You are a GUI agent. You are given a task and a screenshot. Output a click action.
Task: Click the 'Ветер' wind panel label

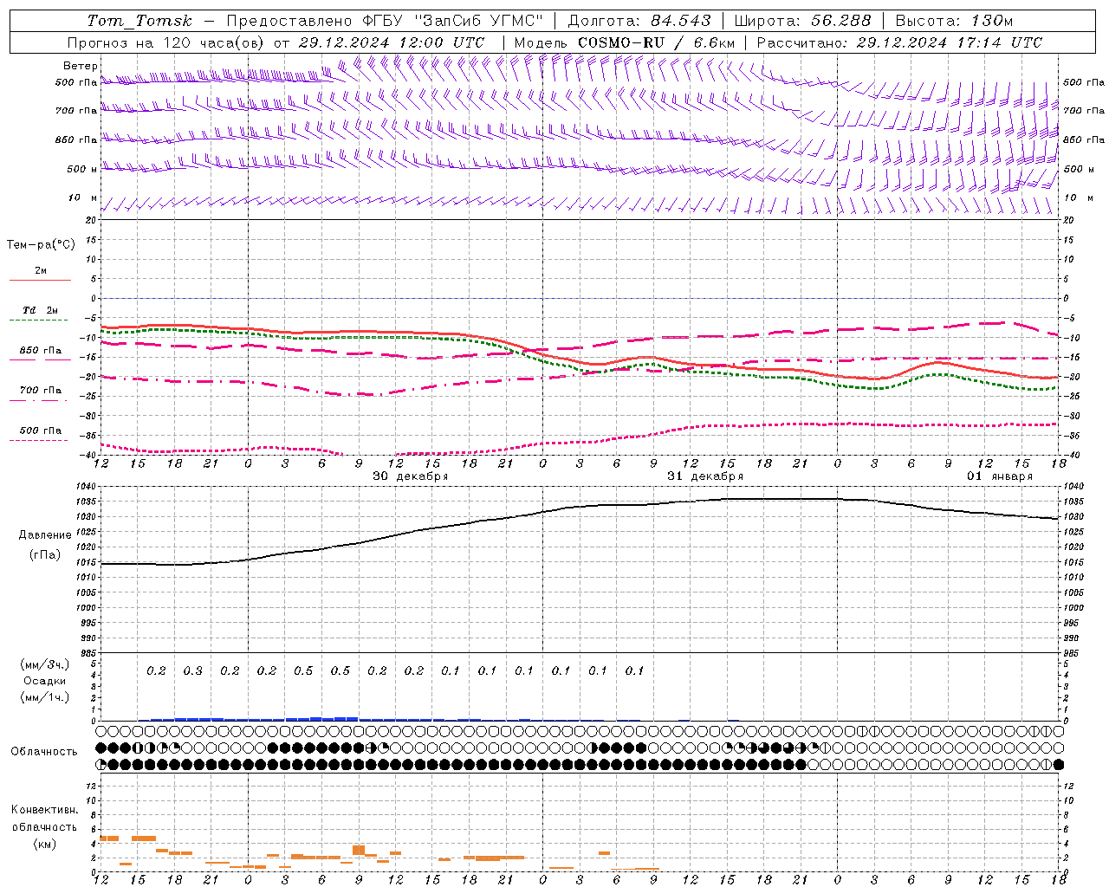(81, 66)
